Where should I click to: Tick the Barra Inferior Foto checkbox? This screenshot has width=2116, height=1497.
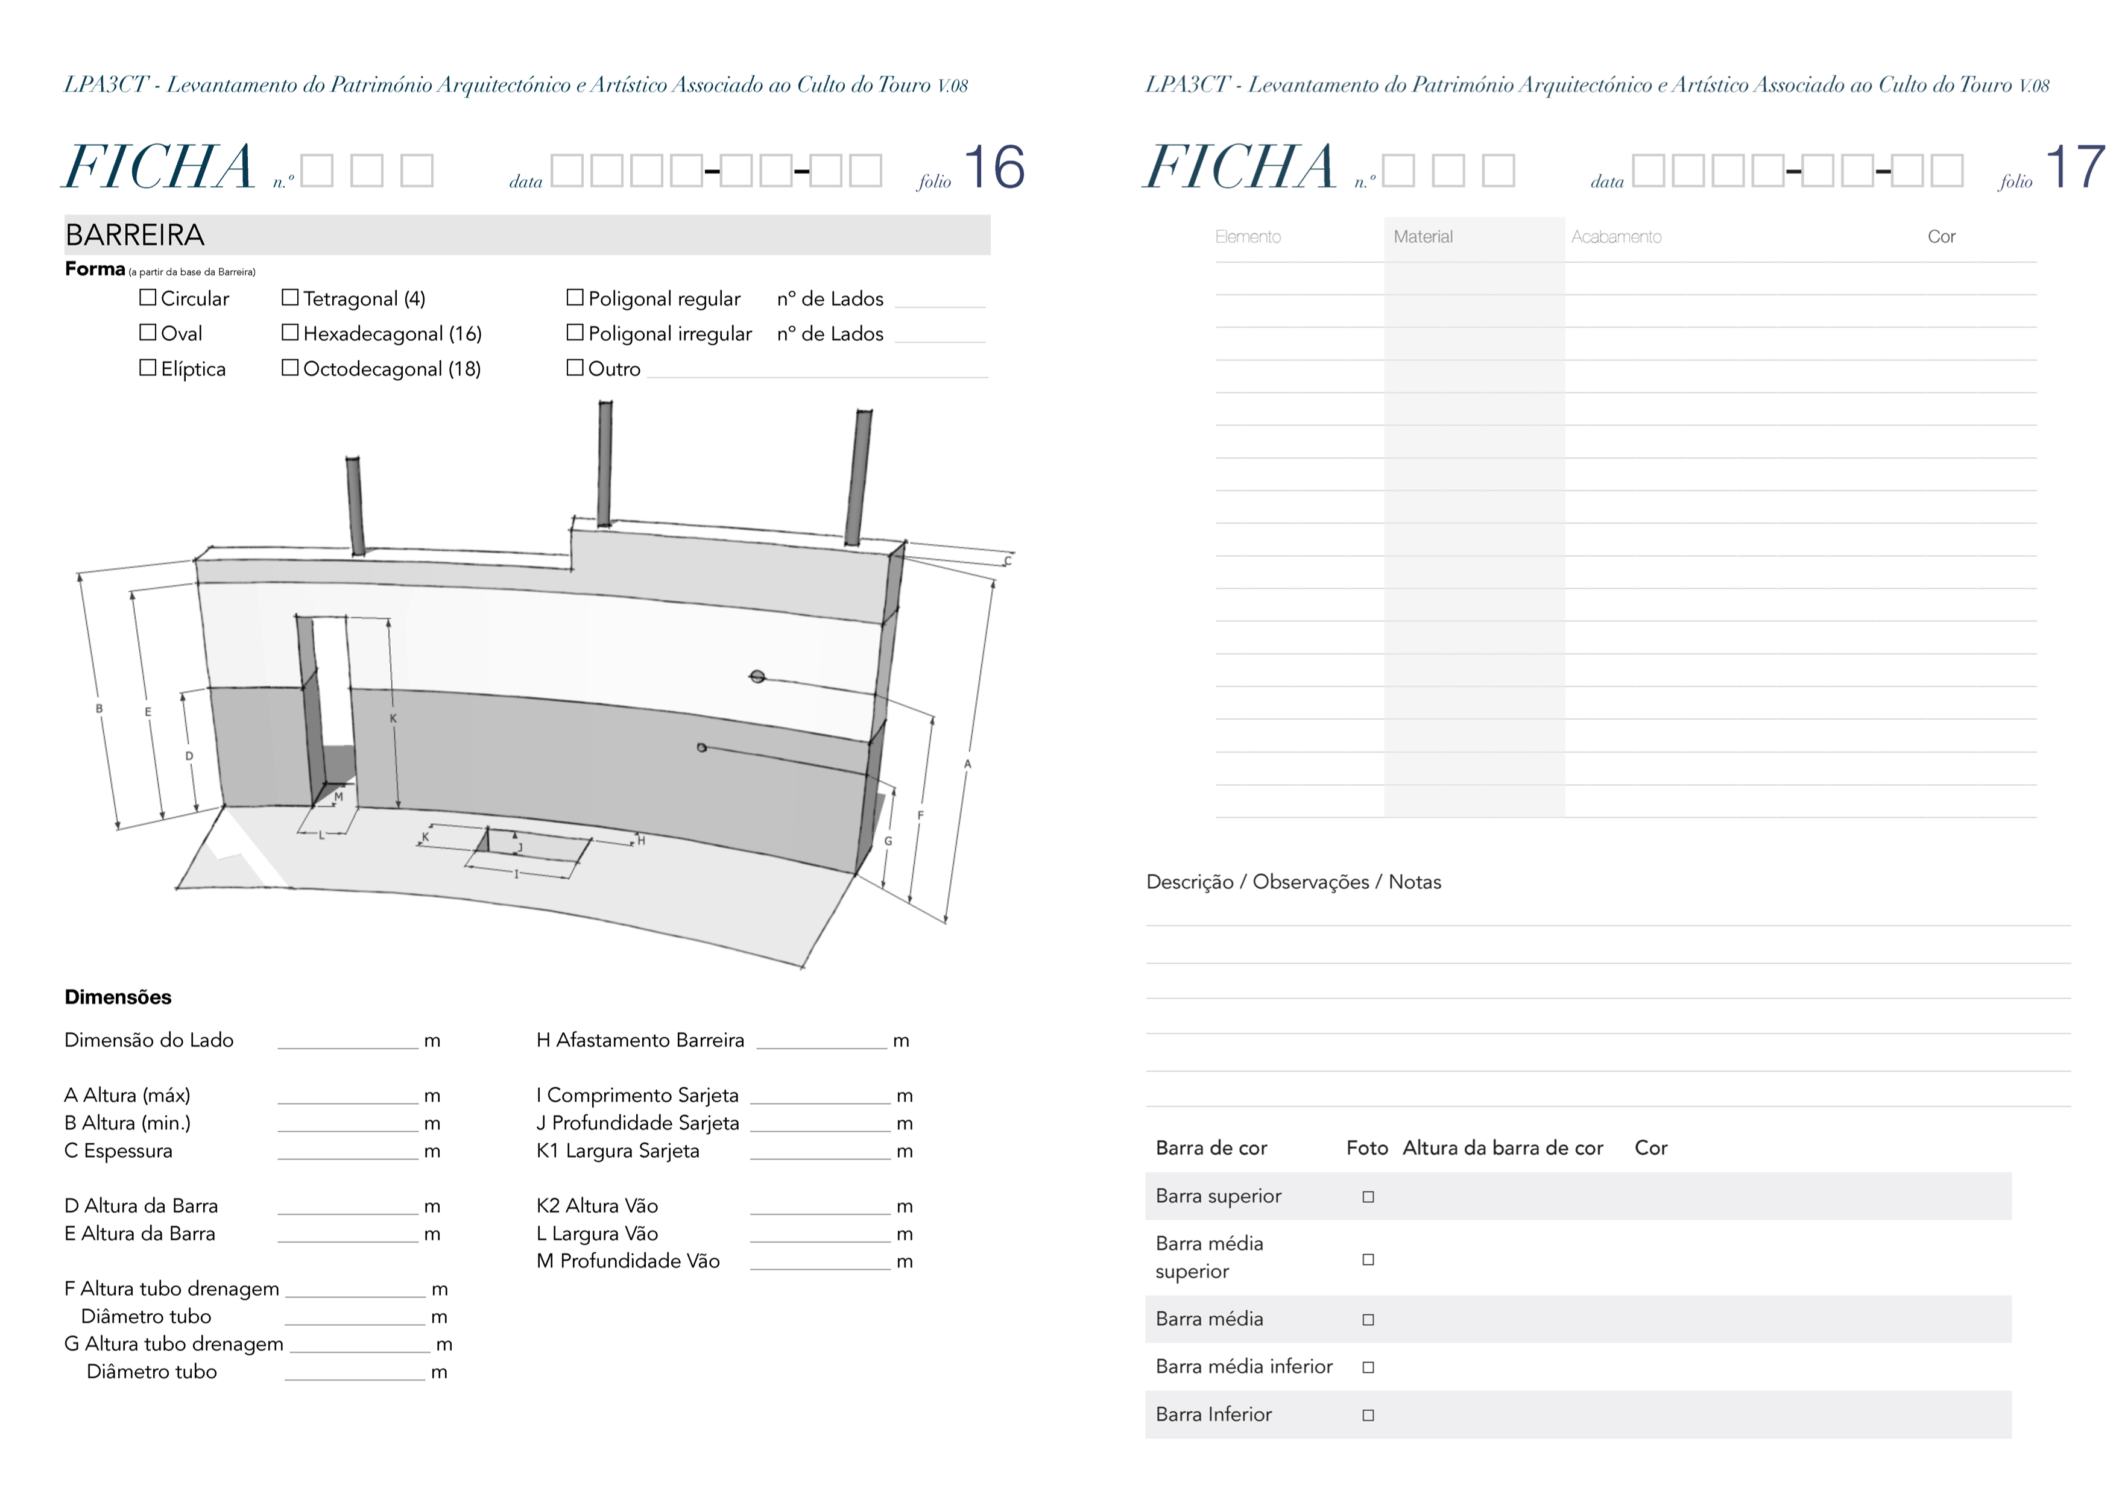(1368, 1416)
